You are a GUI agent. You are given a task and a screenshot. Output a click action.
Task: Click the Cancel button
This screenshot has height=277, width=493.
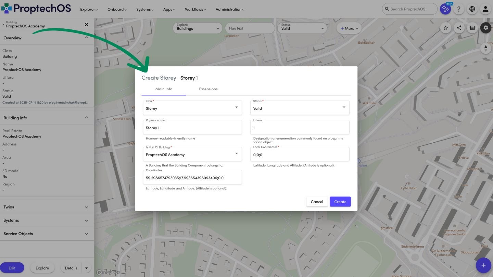click(x=317, y=202)
